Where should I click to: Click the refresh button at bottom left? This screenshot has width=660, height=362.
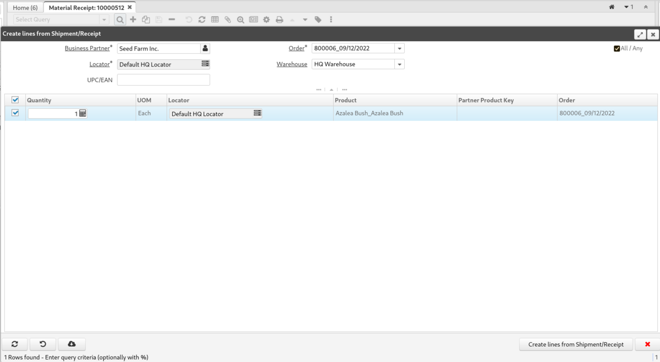(x=15, y=344)
